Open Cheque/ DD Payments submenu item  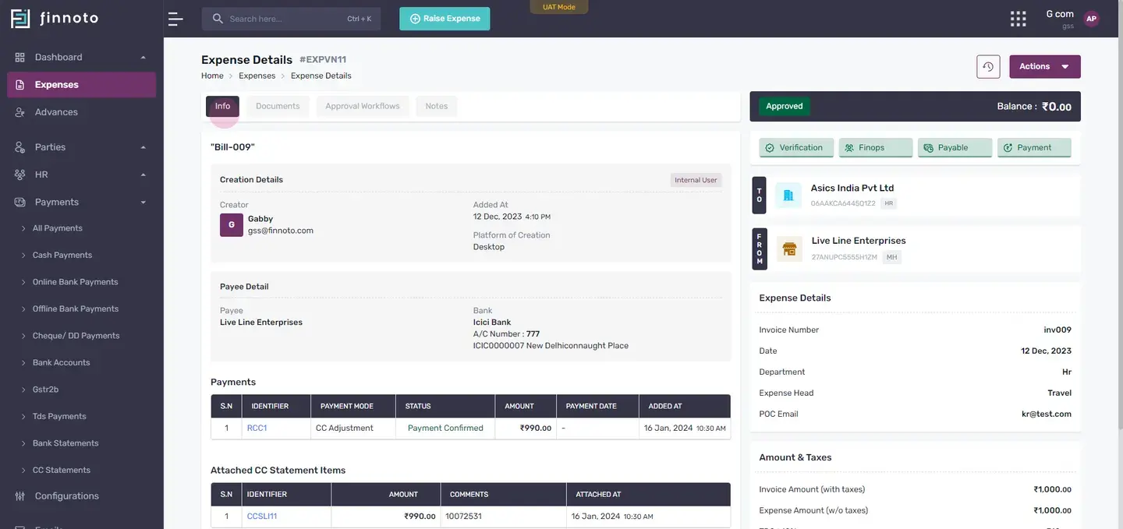pos(76,336)
